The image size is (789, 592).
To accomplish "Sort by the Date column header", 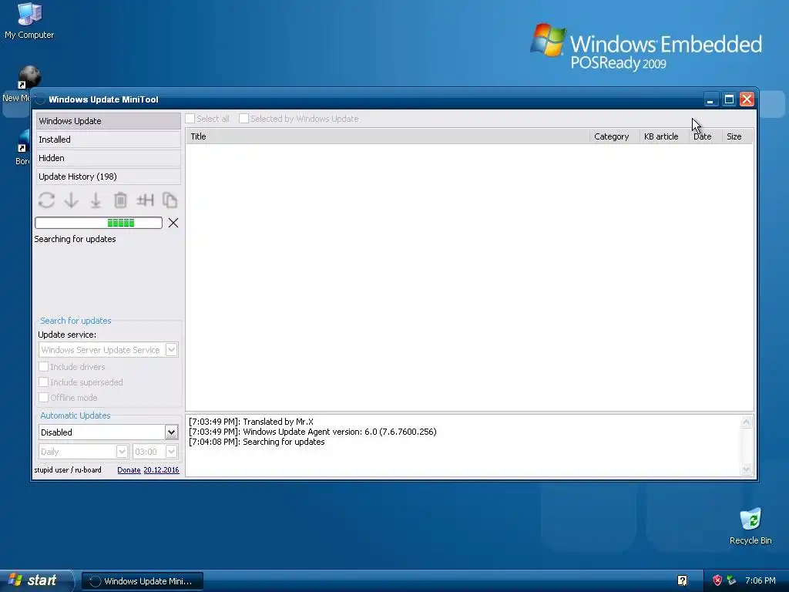I will 706,136.
